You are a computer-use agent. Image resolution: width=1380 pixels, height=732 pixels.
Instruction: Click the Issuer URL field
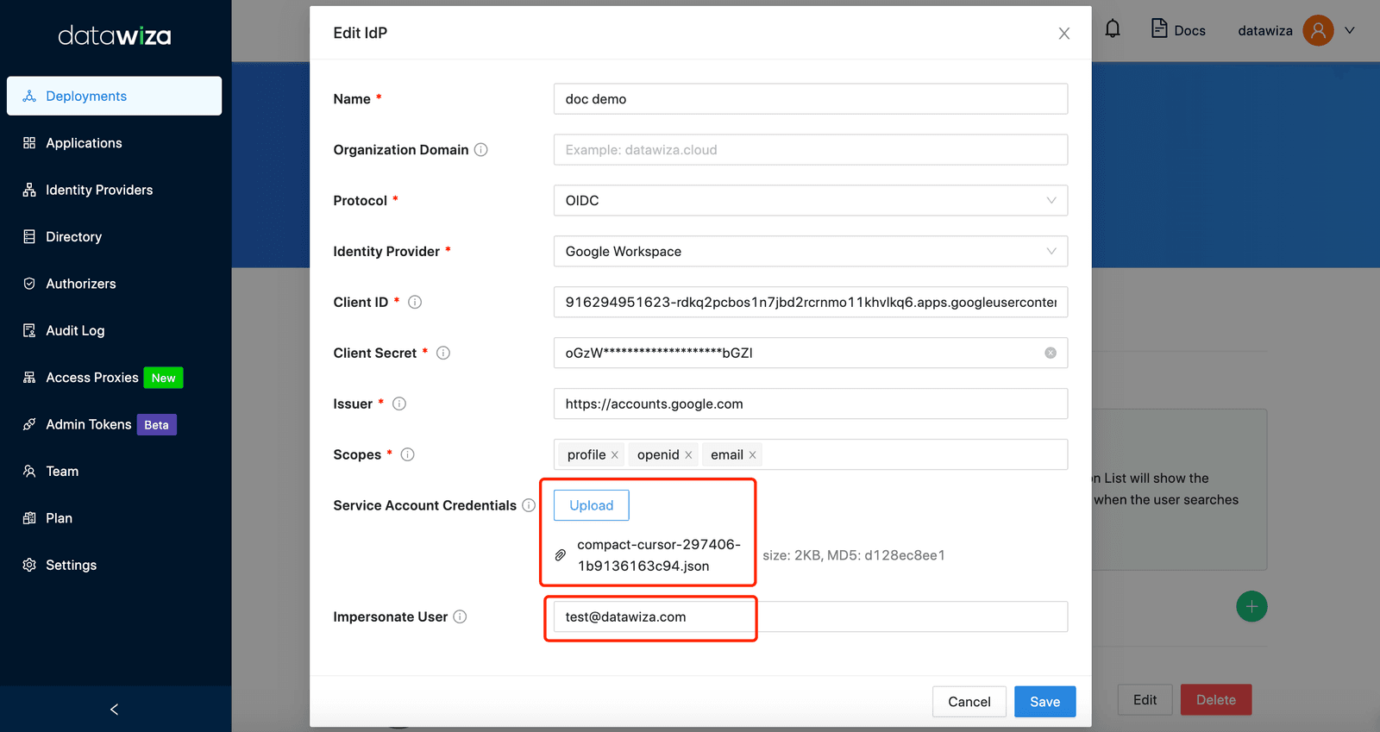pos(811,404)
